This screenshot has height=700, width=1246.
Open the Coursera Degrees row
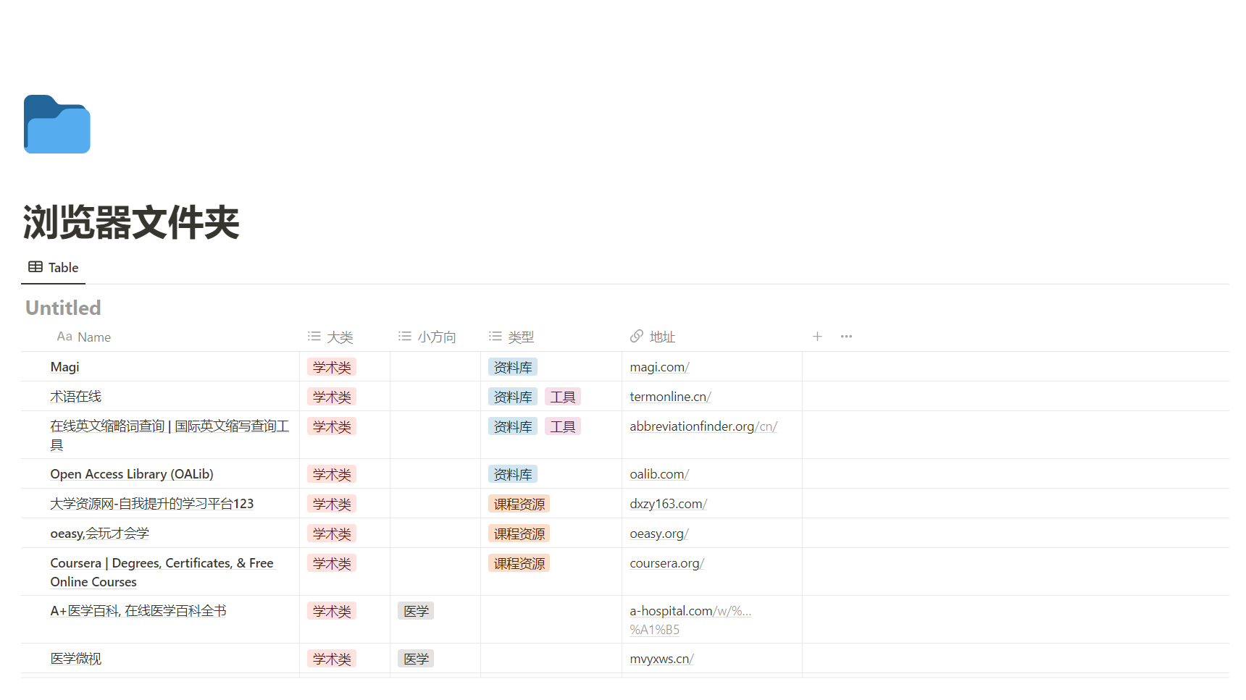pos(163,572)
